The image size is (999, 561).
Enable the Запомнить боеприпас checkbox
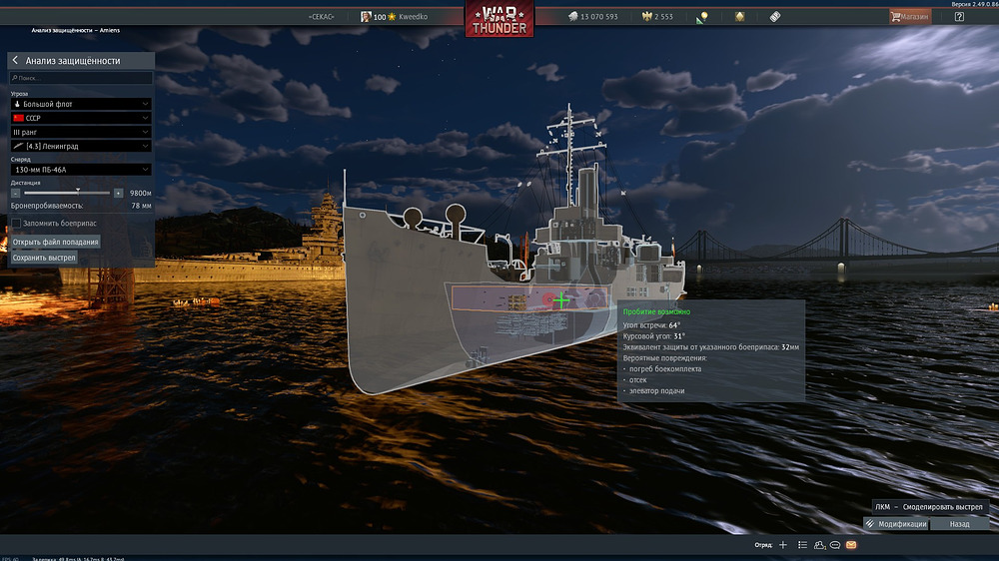[16, 223]
